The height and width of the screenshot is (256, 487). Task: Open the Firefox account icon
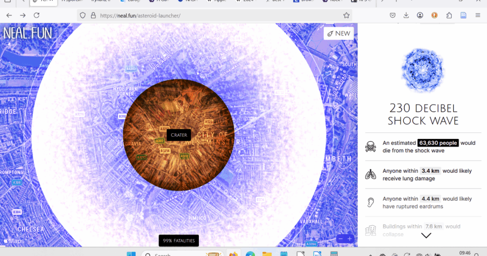tap(420, 15)
